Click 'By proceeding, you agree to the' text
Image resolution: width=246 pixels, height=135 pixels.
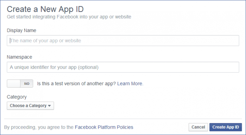point(39,127)
